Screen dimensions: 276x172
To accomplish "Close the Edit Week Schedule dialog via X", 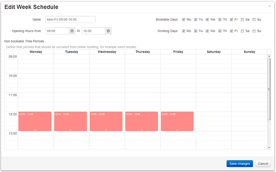I will pyautogui.click(x=269, y=6).
